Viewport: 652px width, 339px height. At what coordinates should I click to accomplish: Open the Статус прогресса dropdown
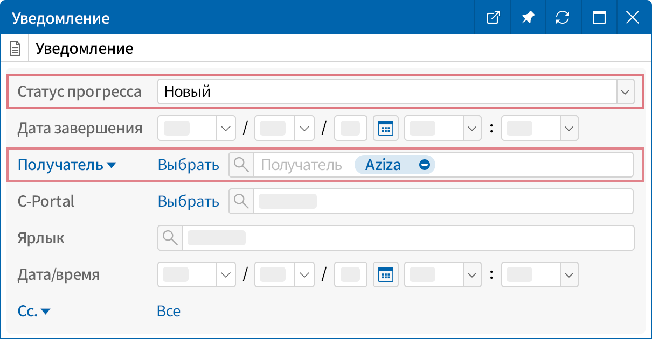coord(625,91)
